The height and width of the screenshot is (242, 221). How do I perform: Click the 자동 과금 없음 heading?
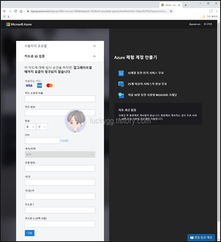point(127,110)
